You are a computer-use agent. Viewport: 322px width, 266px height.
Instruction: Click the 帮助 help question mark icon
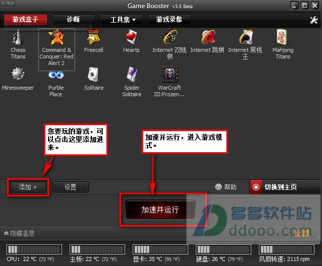pos(218,187)
